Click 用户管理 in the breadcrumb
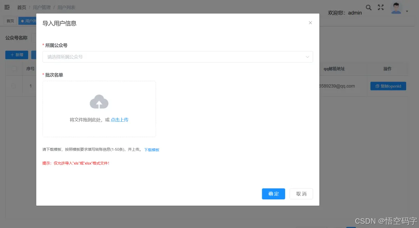Image resolution: width=419 pixels, height=228 pixels. coord(42,7)
